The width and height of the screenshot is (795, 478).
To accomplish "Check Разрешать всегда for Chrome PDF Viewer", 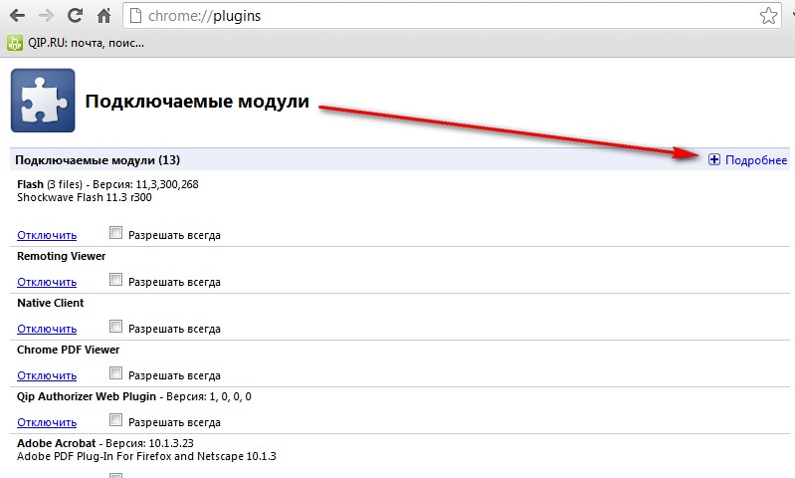I will (116, 373).
